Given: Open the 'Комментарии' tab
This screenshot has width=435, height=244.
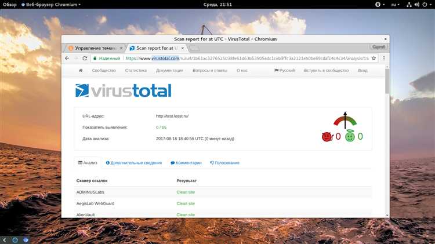Looking at the screenshot, I should tap(186, 163).
